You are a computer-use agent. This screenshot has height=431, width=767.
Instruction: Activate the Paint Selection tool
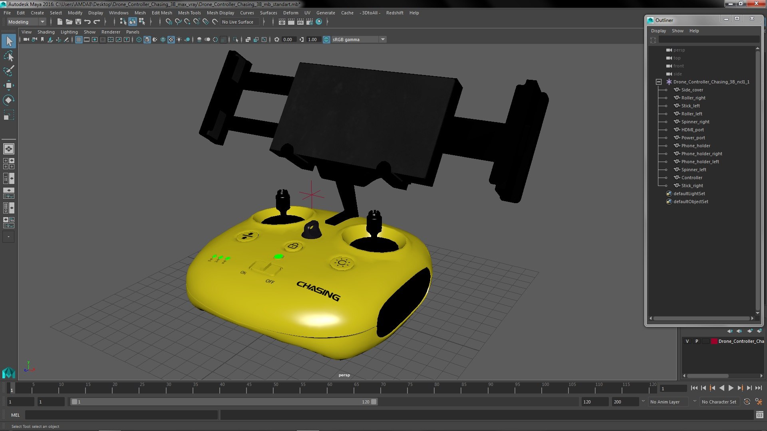click(9, 71)
